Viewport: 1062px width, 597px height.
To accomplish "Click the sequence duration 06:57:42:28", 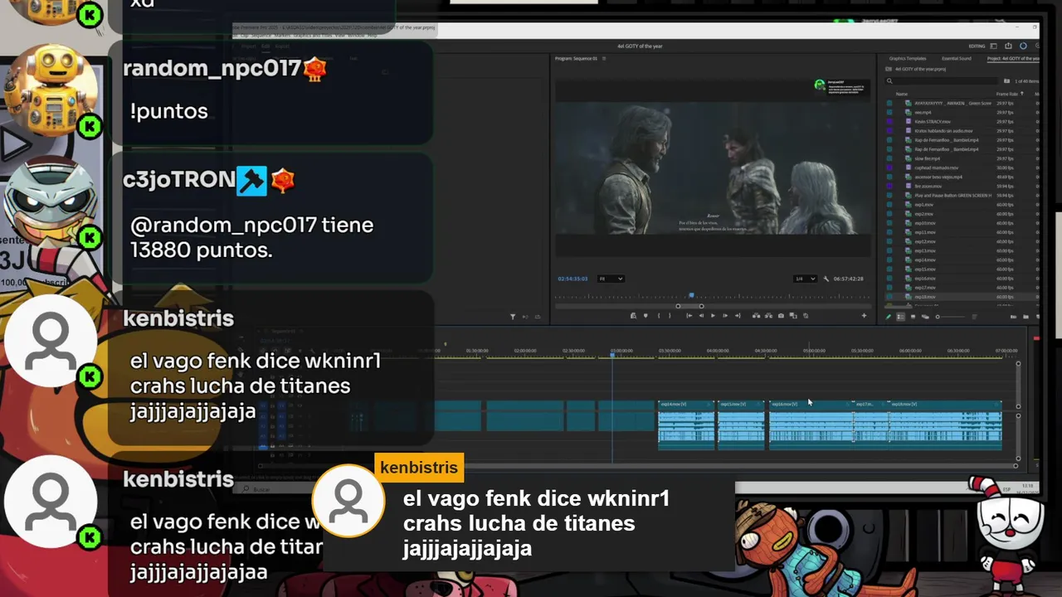I will (x=849, y=279).
